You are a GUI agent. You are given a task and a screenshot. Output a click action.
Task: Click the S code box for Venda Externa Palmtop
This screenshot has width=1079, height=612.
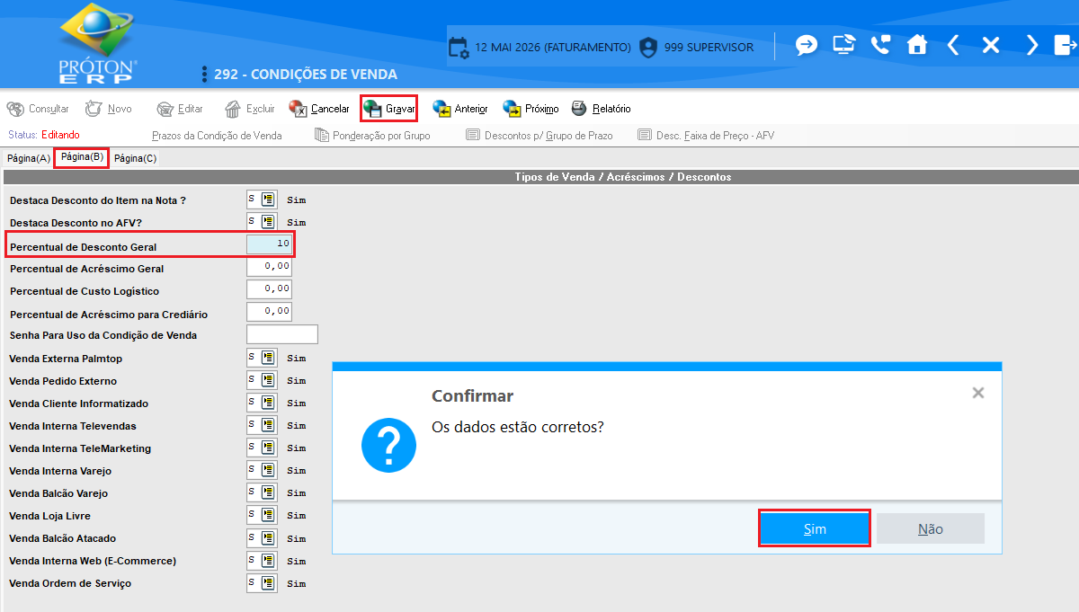pos(253,358)
